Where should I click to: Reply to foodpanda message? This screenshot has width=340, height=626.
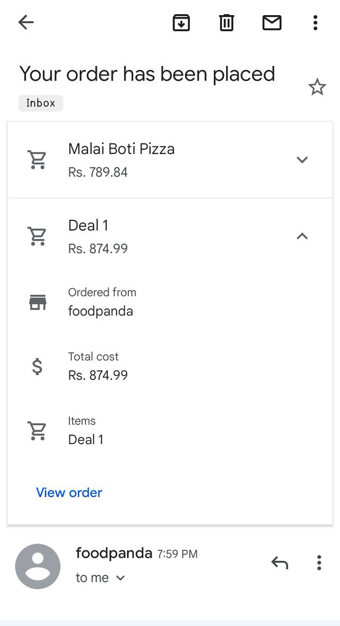point(280,562)
